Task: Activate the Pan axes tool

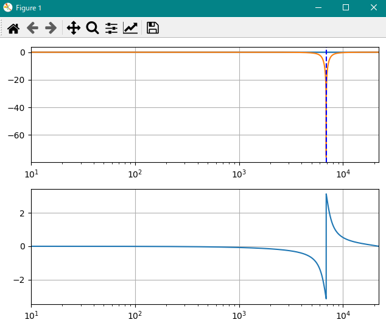Action: [74, 27]
